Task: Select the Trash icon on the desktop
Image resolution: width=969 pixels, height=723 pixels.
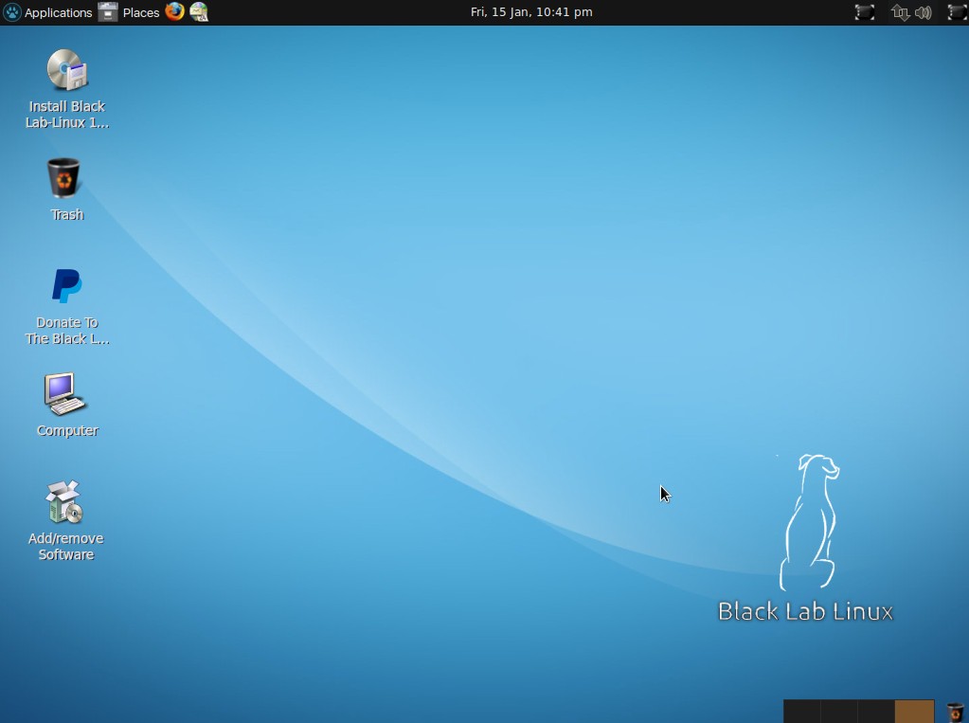Action: (65, 190)
